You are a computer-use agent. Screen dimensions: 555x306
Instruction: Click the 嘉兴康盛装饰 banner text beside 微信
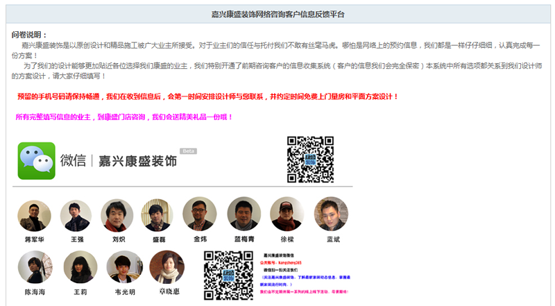pos(137,161)
